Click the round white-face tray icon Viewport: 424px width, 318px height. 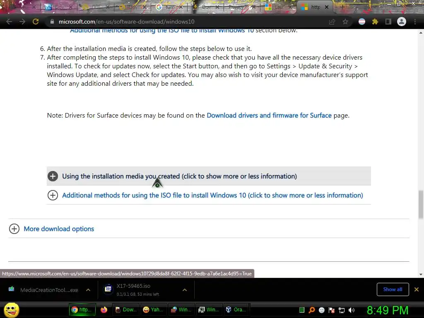point(321,310)
